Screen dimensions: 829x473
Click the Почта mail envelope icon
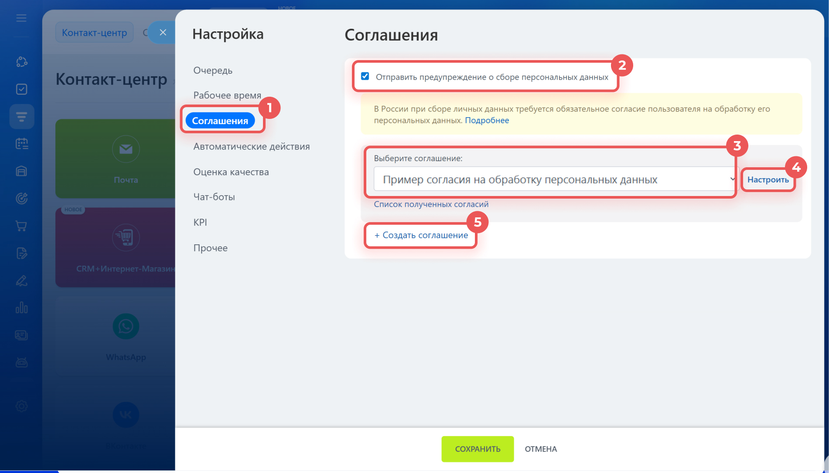point(126,149)
